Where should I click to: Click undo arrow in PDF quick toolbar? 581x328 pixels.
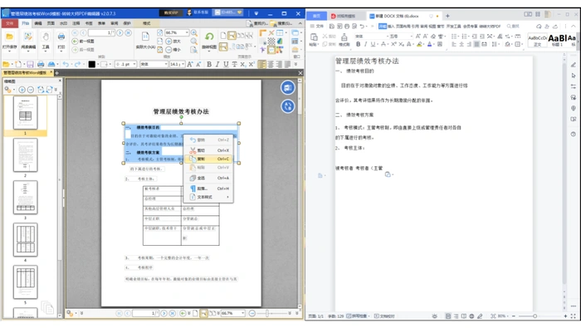point(66,65)
